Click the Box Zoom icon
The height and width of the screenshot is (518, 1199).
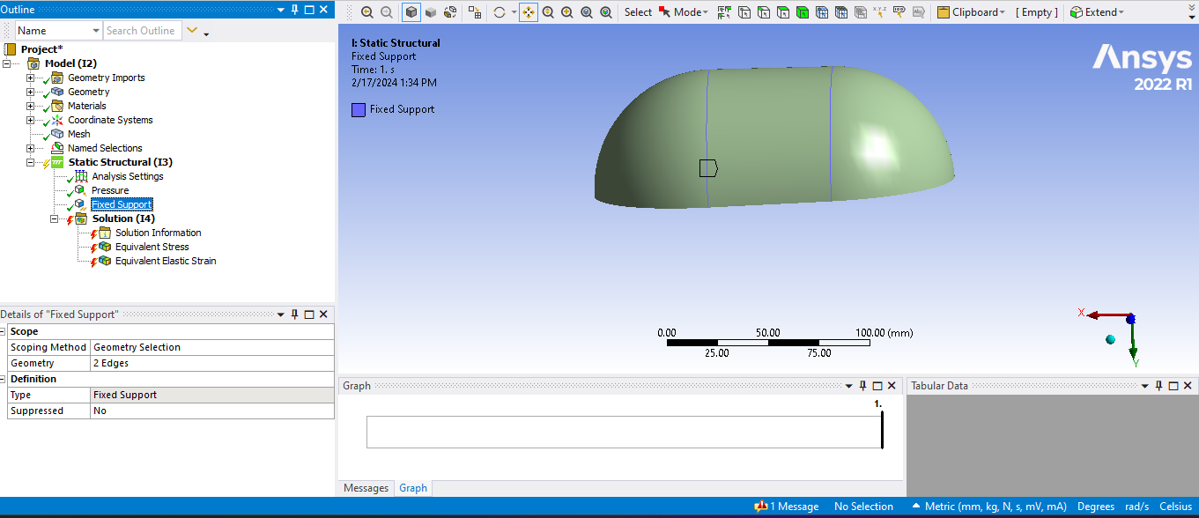(566, 12)
